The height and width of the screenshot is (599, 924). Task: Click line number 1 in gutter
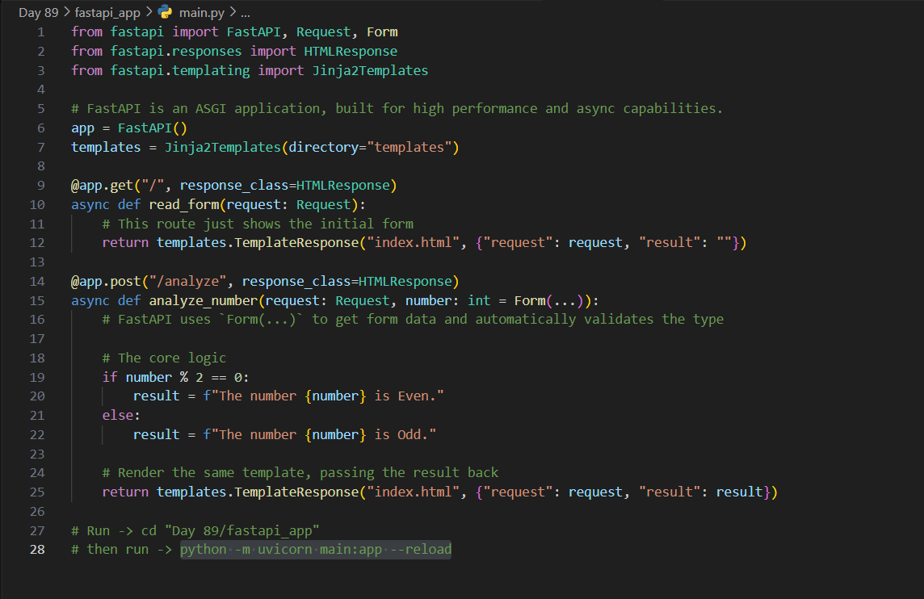point(40,31)
